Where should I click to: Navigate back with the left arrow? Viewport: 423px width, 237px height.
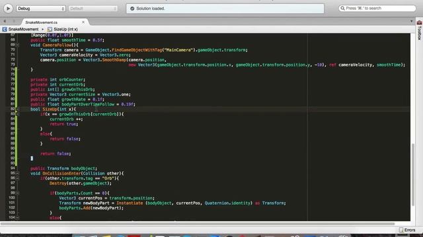click(5, 21)
